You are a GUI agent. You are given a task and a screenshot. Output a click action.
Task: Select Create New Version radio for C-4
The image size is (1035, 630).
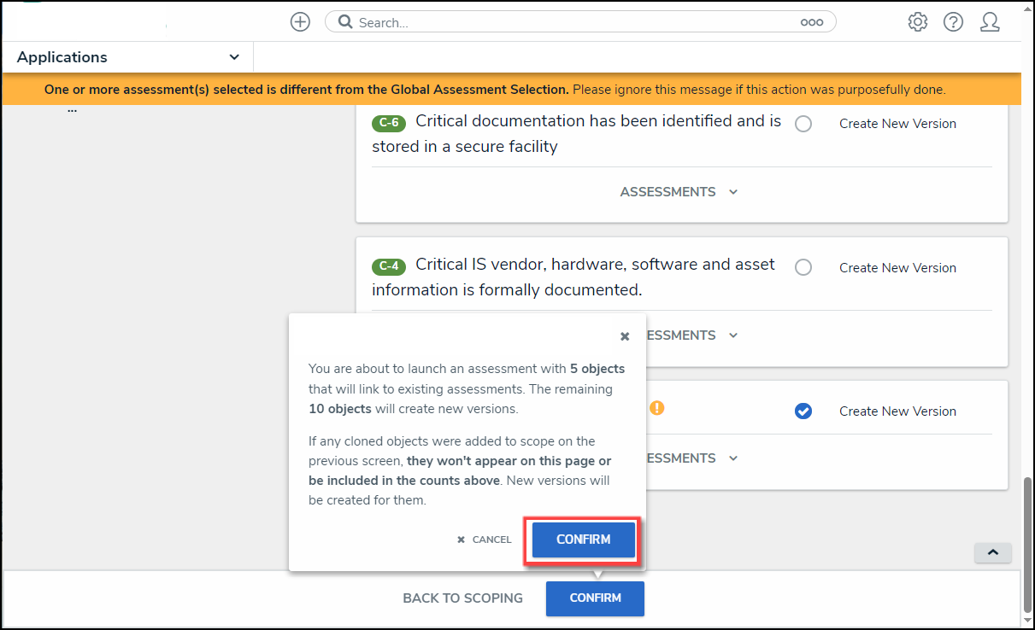tap(803, 268)
